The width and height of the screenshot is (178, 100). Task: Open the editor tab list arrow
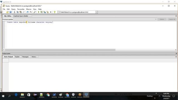coord(176,16)
